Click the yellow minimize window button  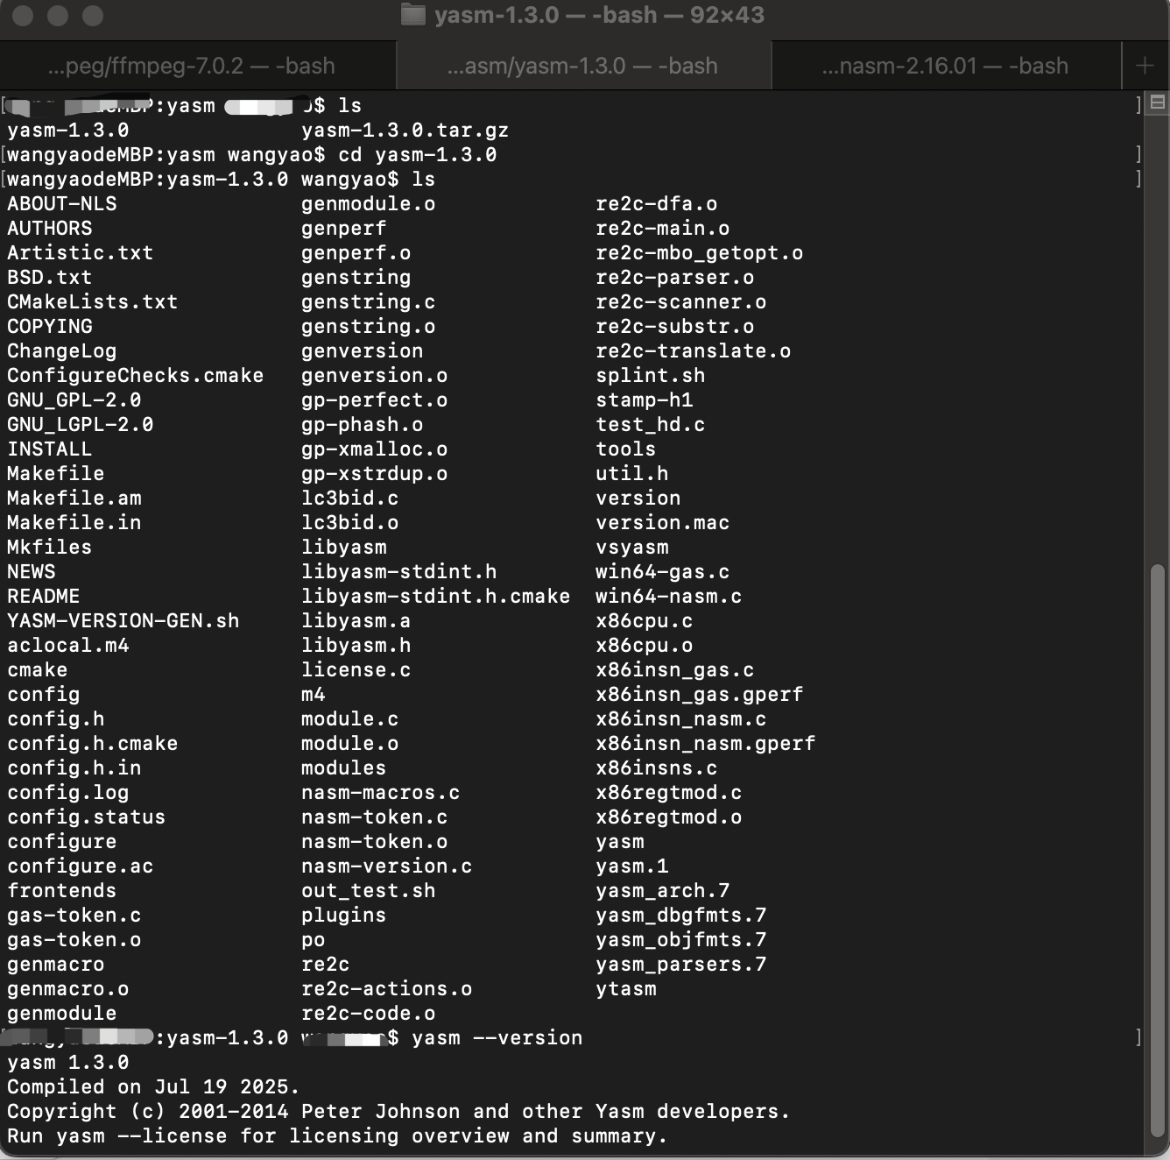point(58,16)
